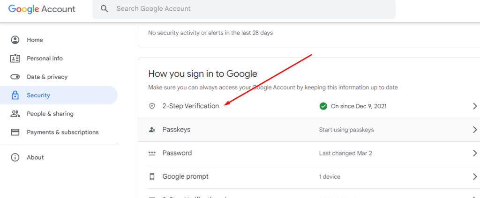Click the green On status checkmark
480x198 pixels.
(x=323, y=106)
